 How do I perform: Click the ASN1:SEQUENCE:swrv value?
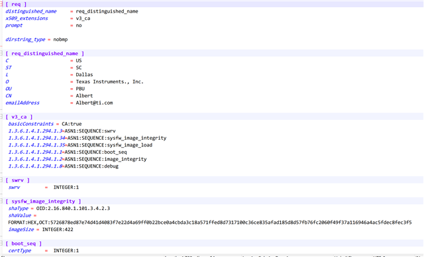90,130
